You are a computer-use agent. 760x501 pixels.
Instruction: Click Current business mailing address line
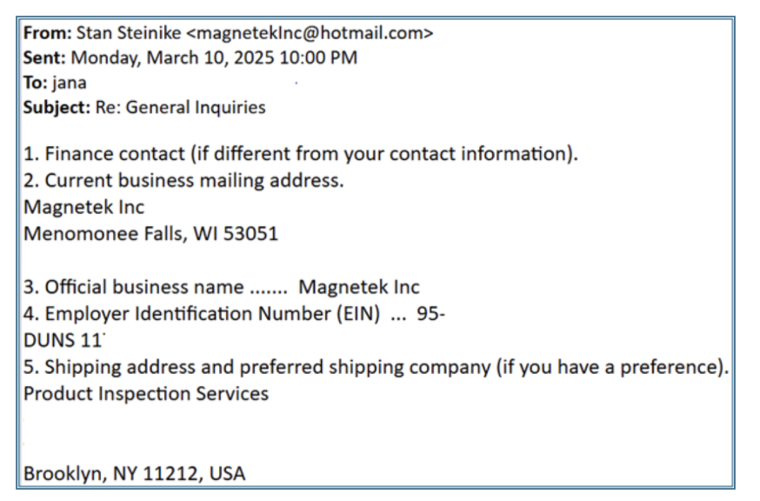coord(183,180)
